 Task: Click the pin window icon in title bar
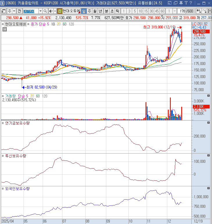pyautogui.click(x=181, y=3)
